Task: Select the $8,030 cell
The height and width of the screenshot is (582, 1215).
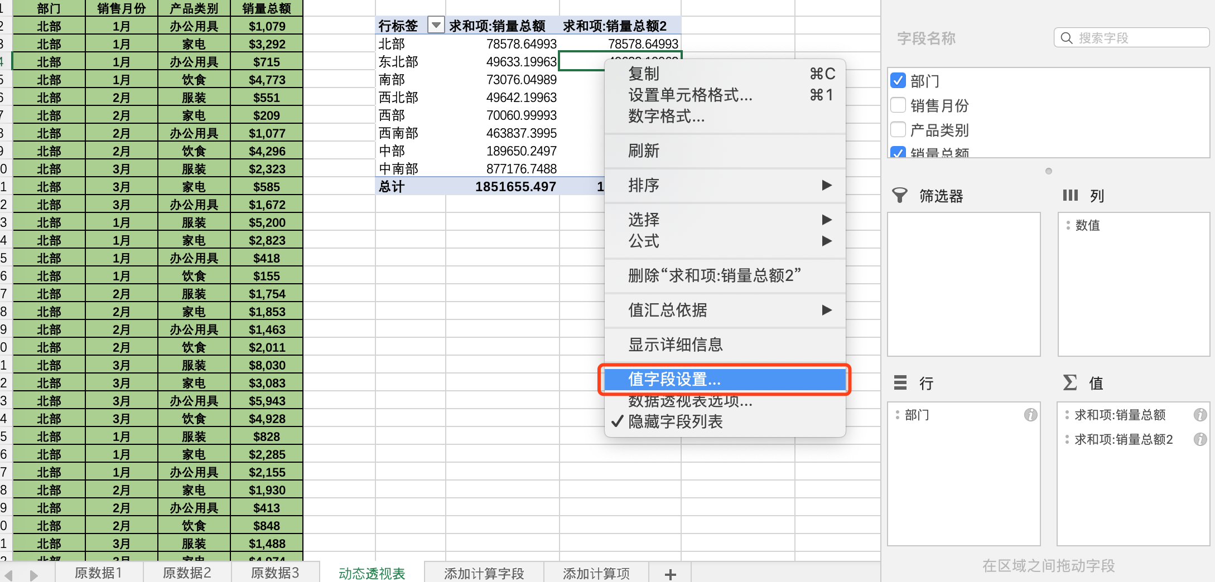Action: [267, 365]
